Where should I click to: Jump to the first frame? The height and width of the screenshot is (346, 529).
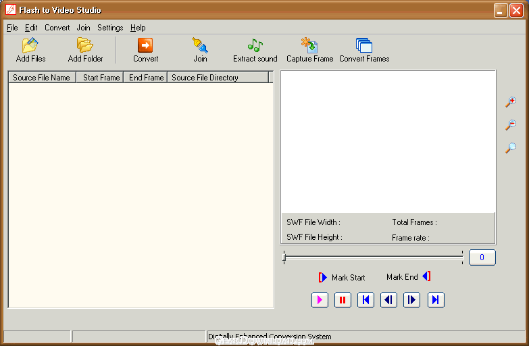tap(366, 299)
